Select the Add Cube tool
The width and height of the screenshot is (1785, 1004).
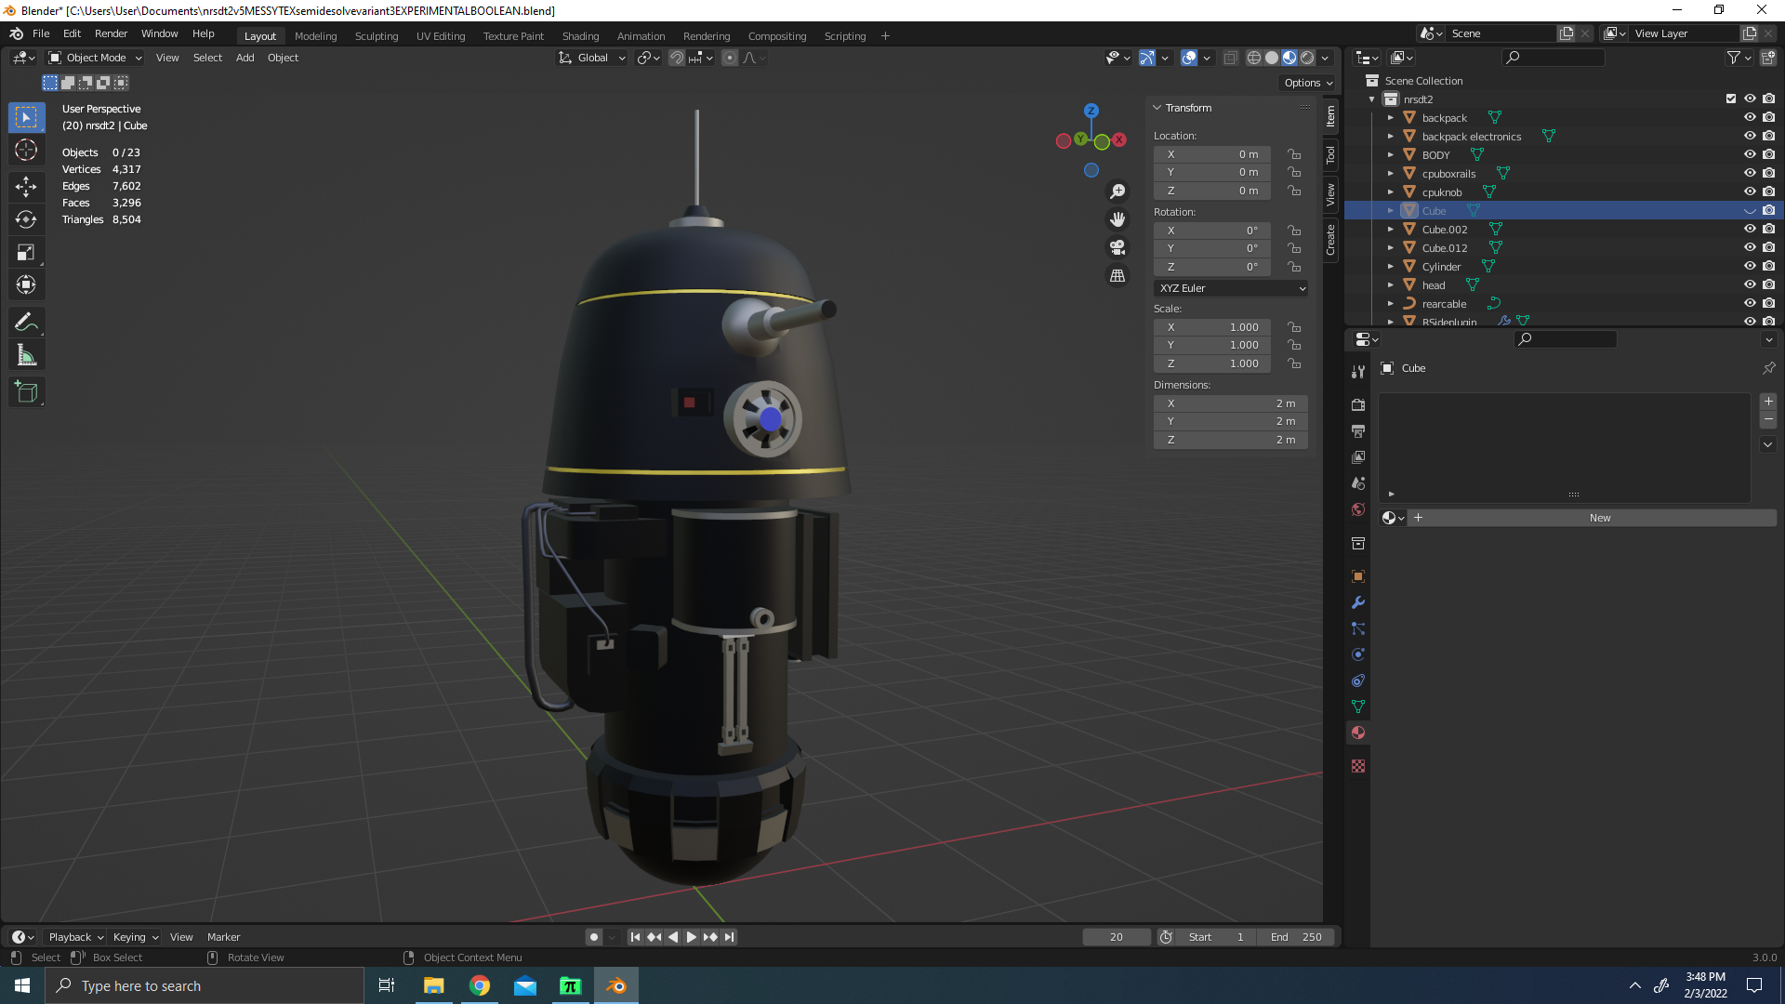(x=26, y=392)
